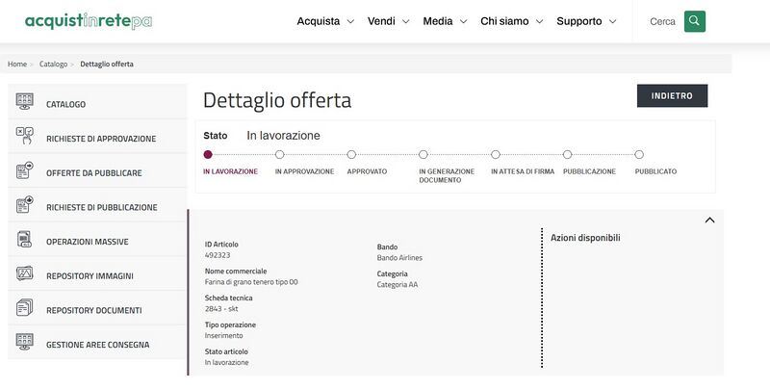Image resolution: width=770 pixels, height=389 pixels.
Task: Click the Stato articolo 'In lavorazione' value
Action: point(226,362)
